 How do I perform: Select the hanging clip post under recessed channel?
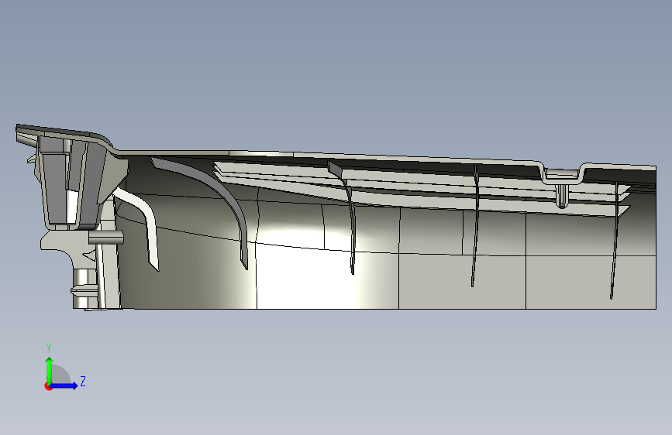[562, 196]
